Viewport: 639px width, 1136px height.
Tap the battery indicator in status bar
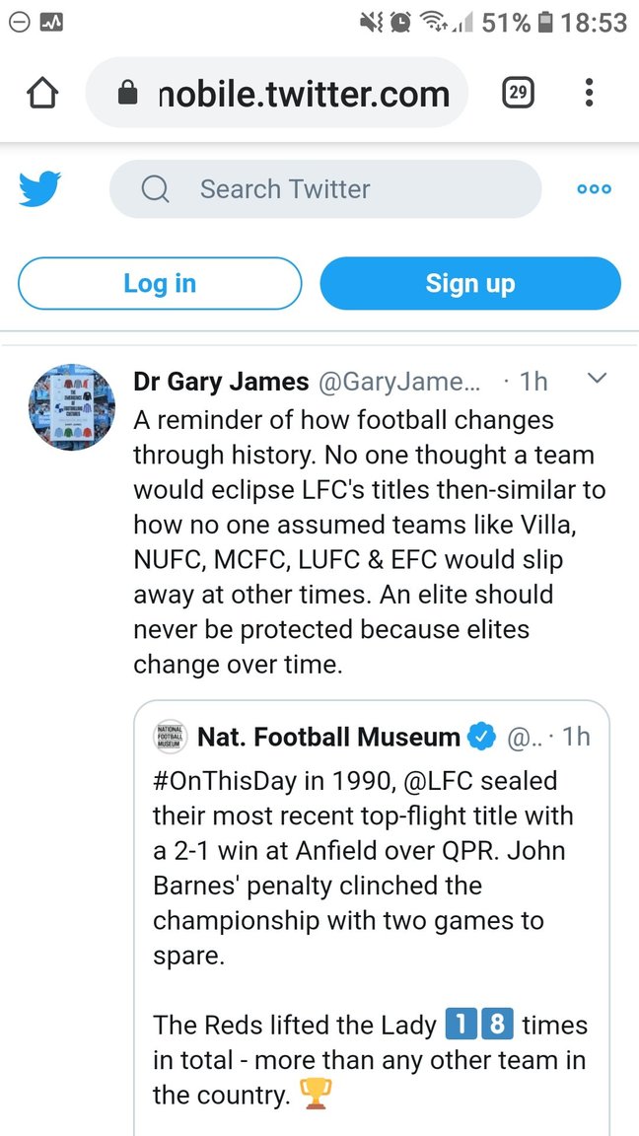pyautogui.click(x=546, y=22)
